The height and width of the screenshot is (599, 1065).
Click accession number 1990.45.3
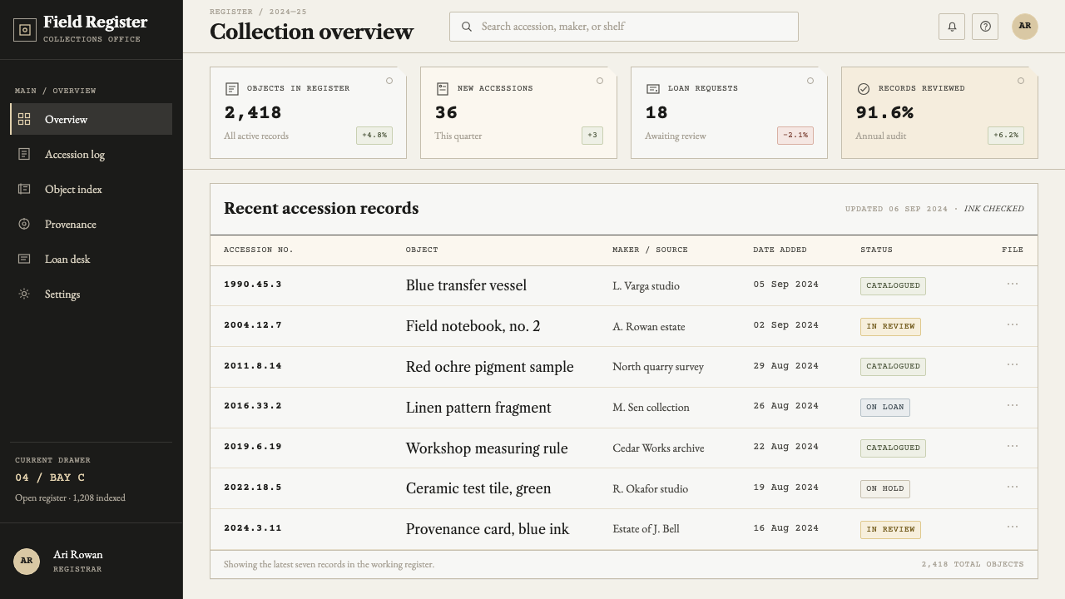coord(253,285)
